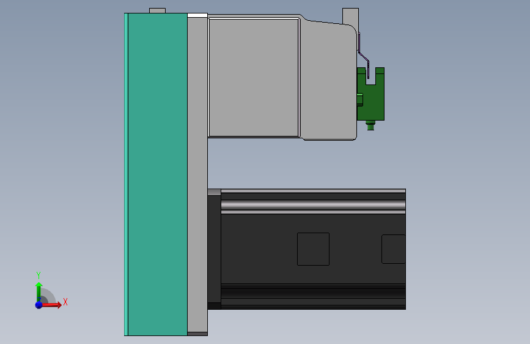
Task: Select the gray rectangular gearbox block
Action: (x=254, y=78)
